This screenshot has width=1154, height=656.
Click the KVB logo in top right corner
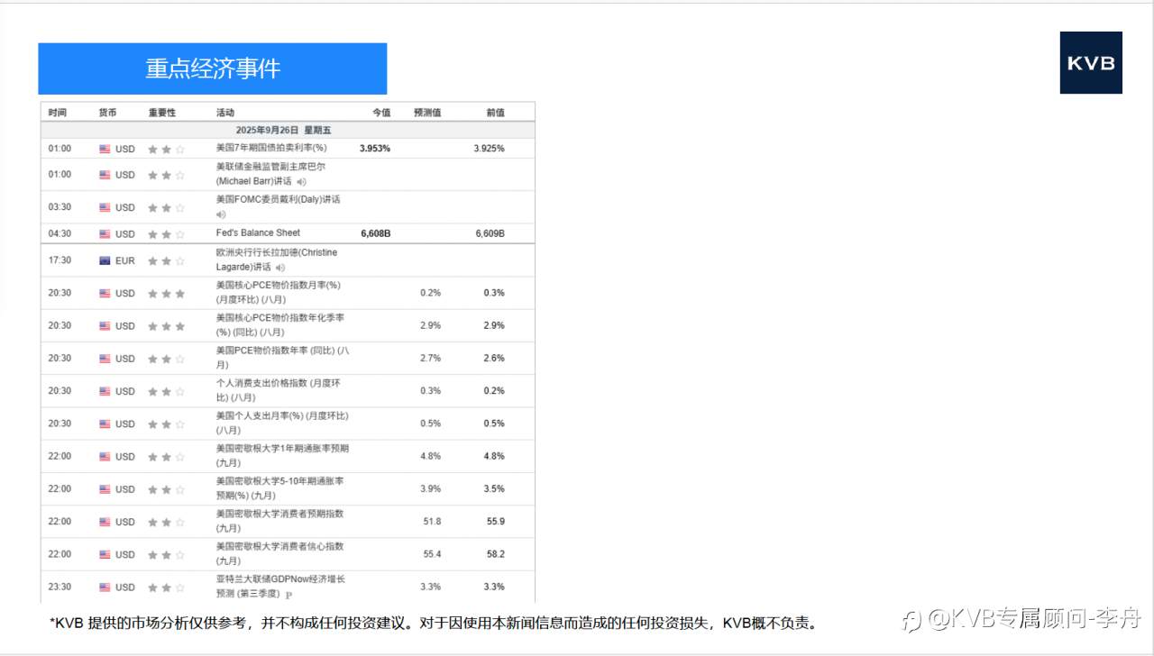(1091, 63)
